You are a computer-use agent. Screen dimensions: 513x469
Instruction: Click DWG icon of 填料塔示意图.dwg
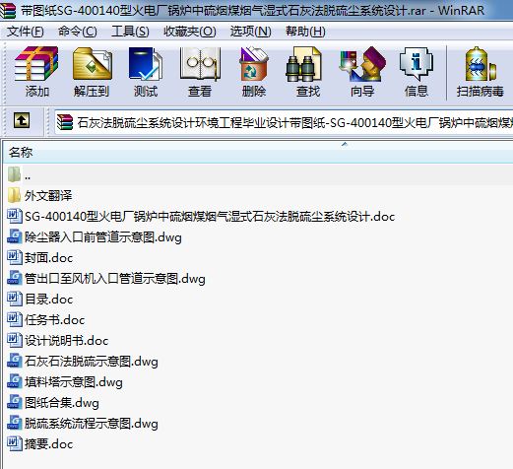click(x=15, y=381)
